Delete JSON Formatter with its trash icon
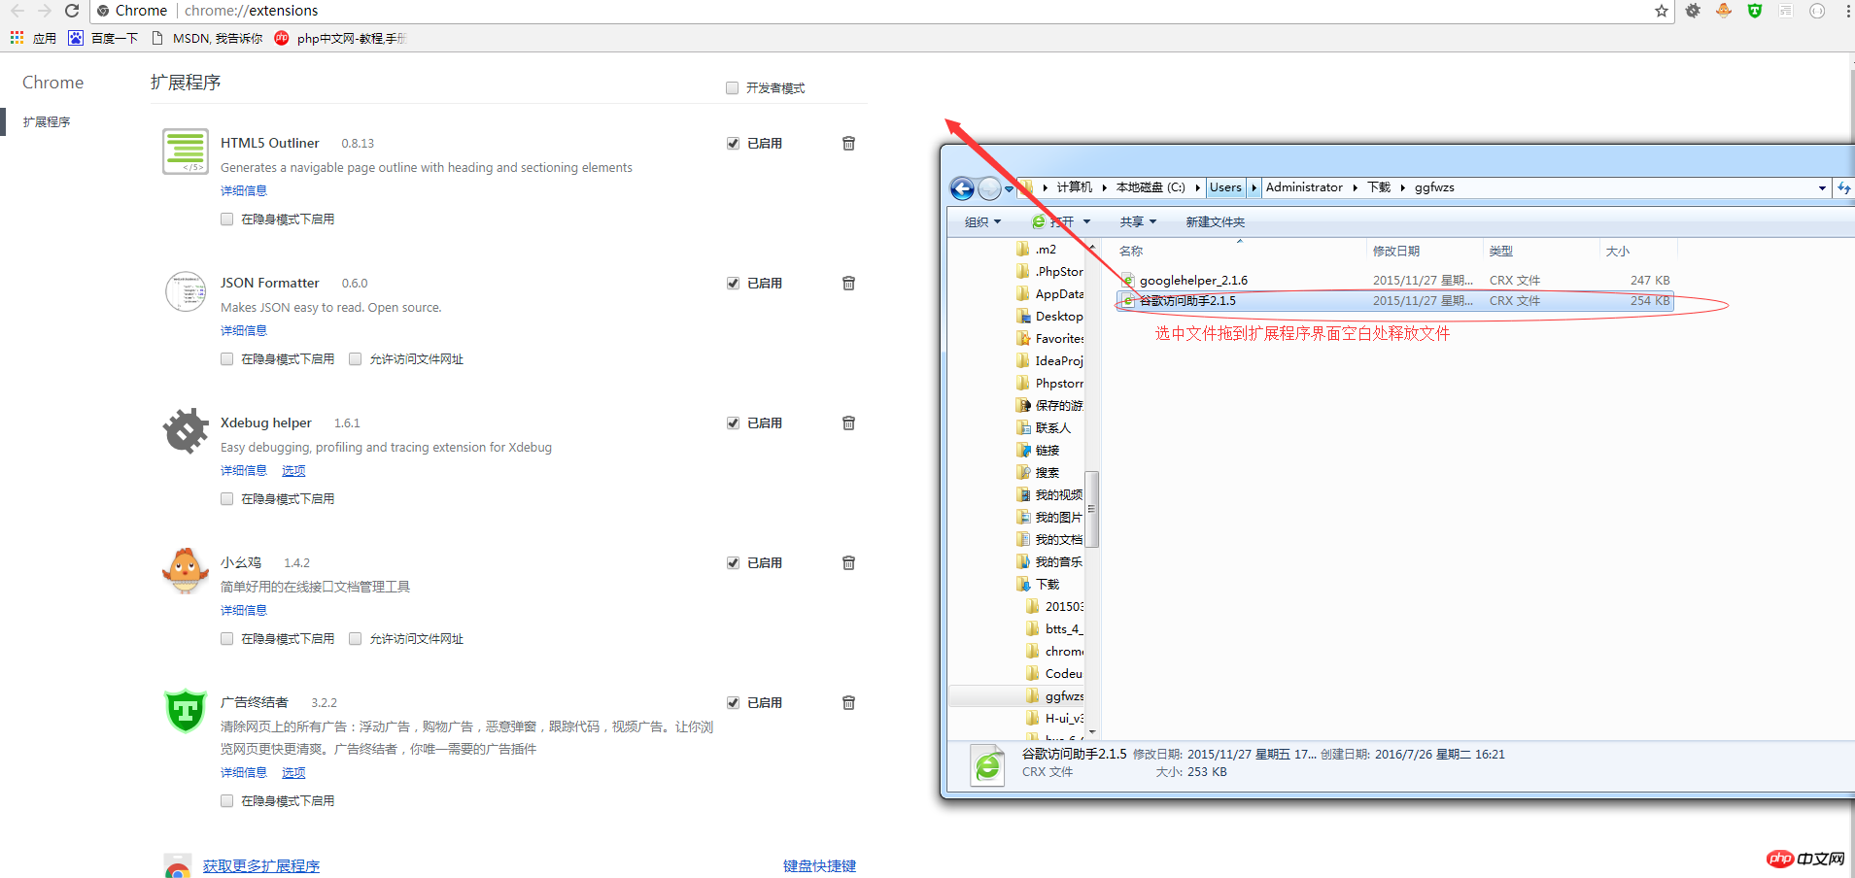Viewport: 1855px width, 878px height. (848, 283)
